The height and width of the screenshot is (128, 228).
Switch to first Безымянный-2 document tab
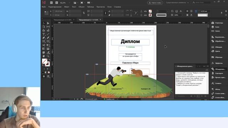[x=63, y=20]
